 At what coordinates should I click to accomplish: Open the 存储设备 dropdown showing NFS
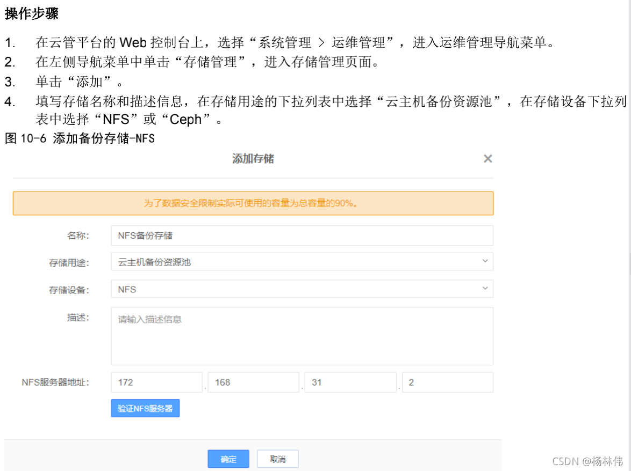(301, 289)
